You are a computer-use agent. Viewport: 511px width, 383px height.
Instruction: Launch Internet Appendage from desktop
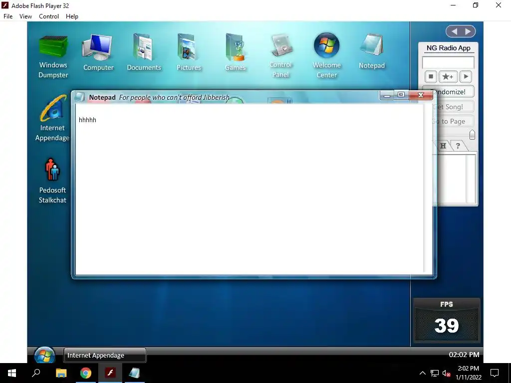[x=52, y=118]
